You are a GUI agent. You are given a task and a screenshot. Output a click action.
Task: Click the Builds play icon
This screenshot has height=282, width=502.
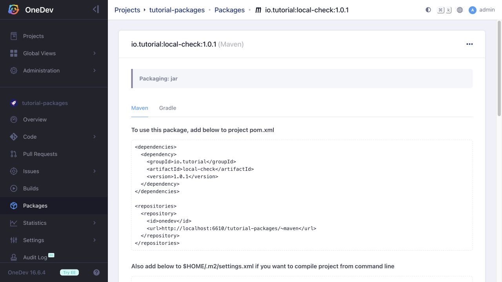click(14, 188)
